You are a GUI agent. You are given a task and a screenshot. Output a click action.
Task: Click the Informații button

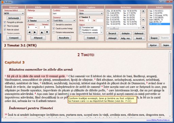(x=14, y=18)
